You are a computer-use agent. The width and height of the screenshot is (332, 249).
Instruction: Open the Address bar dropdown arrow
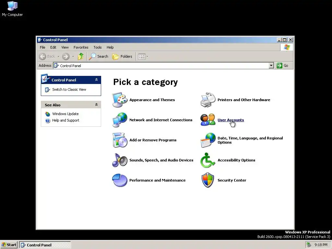click(271, 65)
